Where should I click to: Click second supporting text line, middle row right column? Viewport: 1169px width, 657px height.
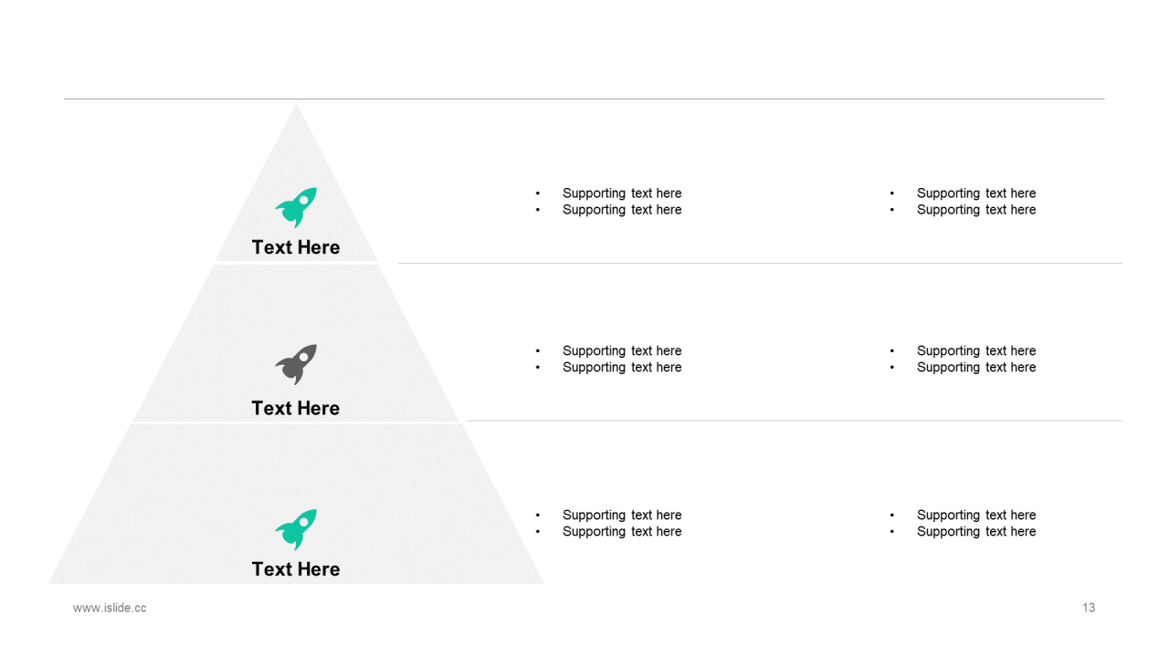pos(976,368)
